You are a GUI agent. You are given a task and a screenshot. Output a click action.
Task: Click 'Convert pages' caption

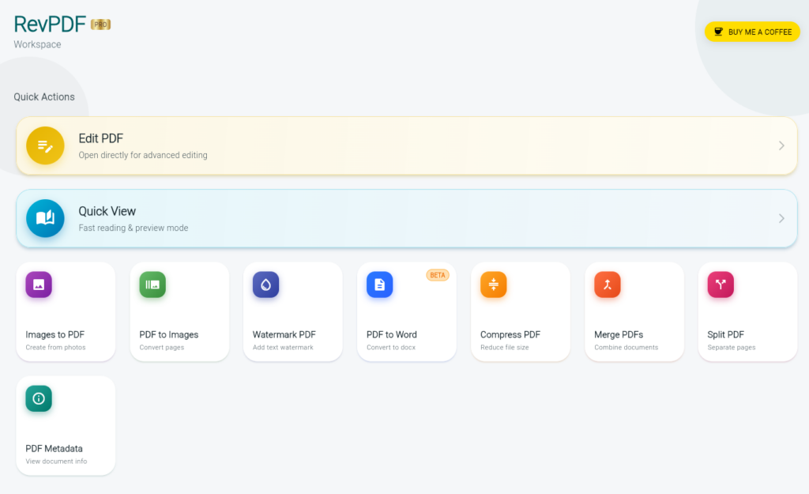pos(161,348)
